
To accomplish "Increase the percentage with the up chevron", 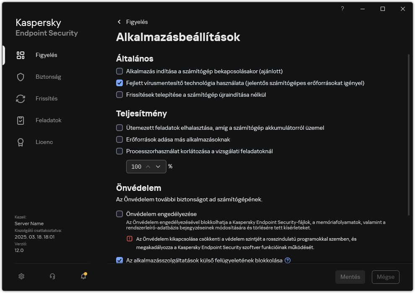I will pos(149,167).
